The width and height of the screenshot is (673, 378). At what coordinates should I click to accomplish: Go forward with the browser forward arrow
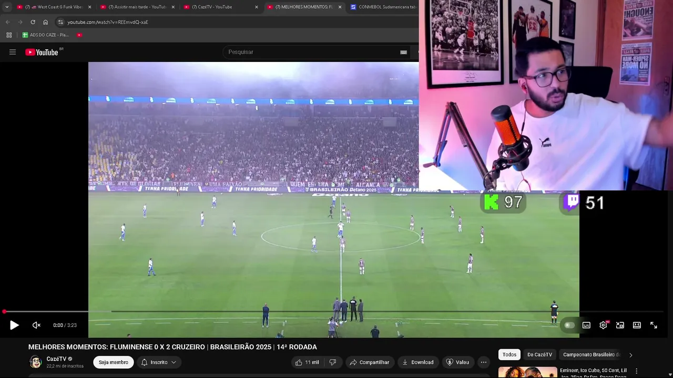click(20, 22)
